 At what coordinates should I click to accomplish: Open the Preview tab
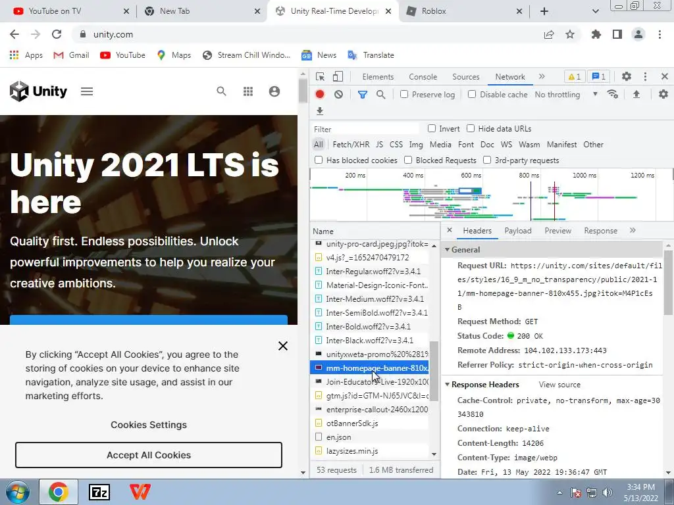pyautogui.click(x=558, y=231)
